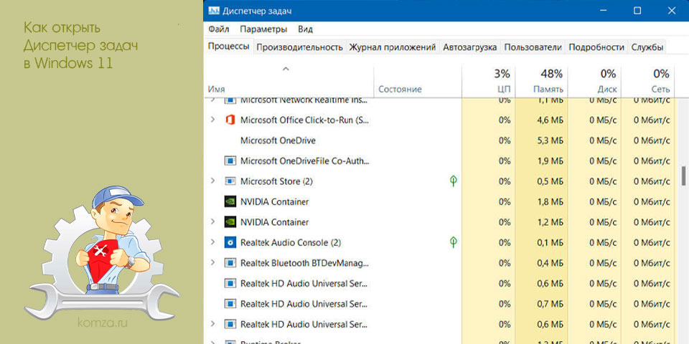The height and width of the screenshot is (344, 689).
Task: Sort by the Сеть column header
Action: (647, 82)
